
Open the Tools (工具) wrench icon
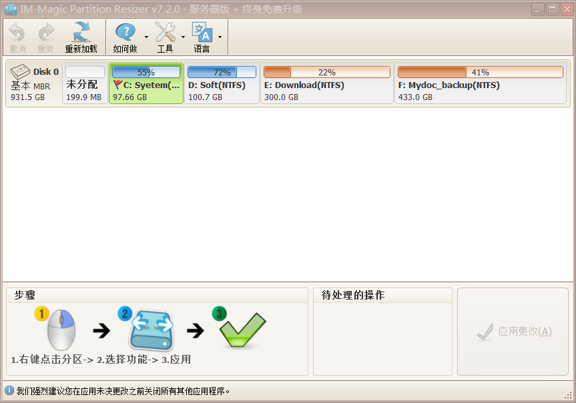click(x=165, y=33)
